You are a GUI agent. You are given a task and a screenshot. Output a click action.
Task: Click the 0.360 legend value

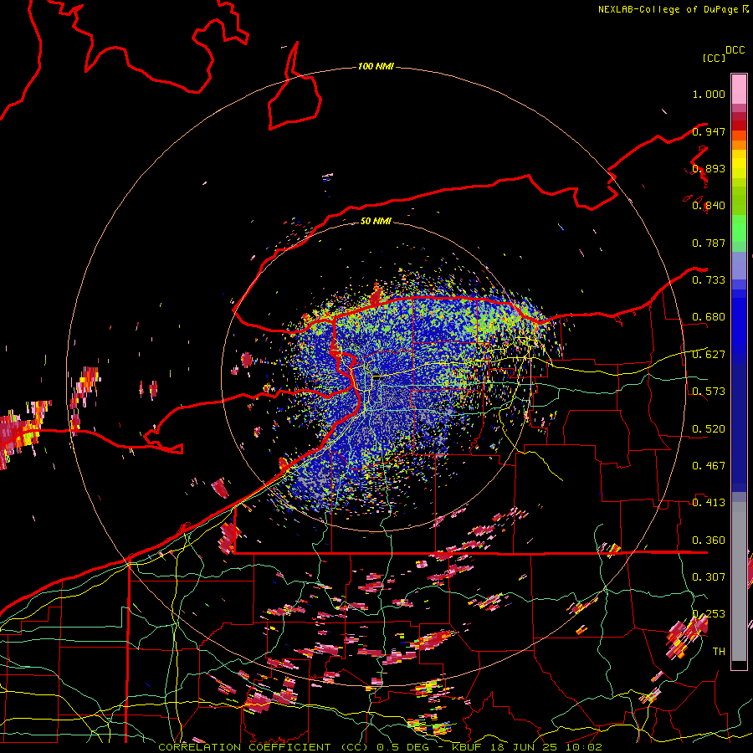[x=709, y=540]
